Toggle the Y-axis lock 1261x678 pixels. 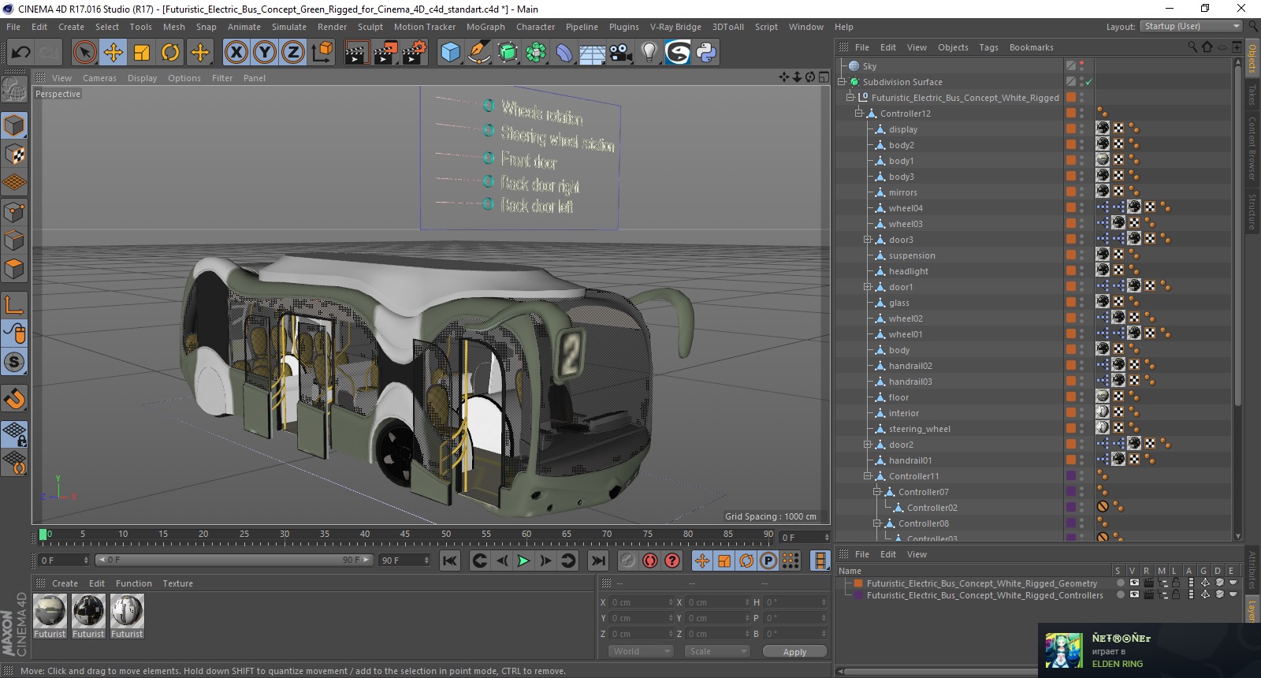pos(265,53)
